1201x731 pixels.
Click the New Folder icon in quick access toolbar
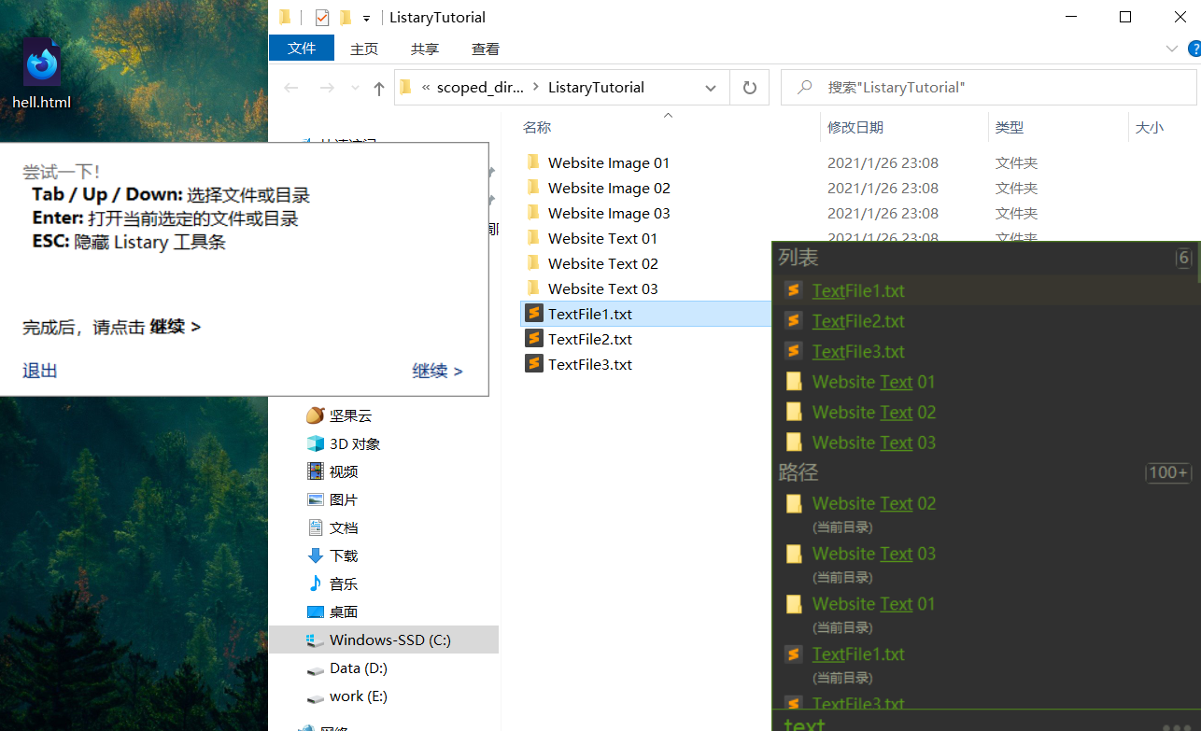pyautogui.click(x=346, y=18)
